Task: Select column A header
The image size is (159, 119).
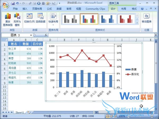Action: tap(14, 40)
